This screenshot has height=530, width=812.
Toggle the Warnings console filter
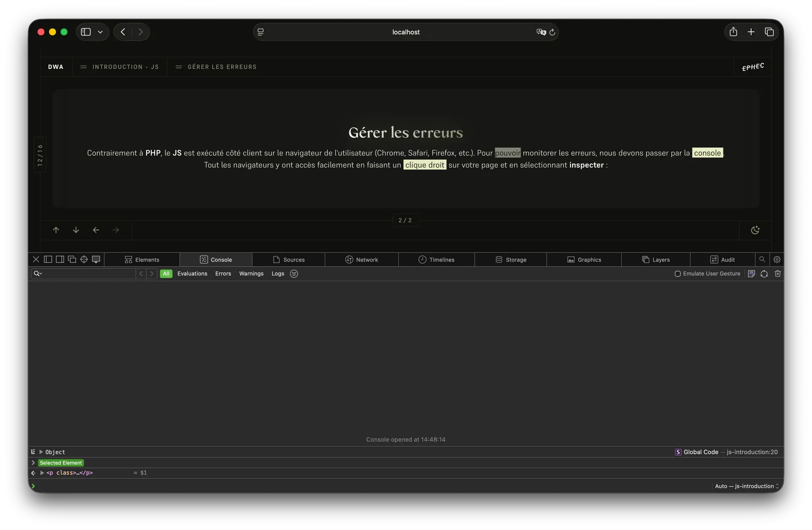[x=251, y=274]
